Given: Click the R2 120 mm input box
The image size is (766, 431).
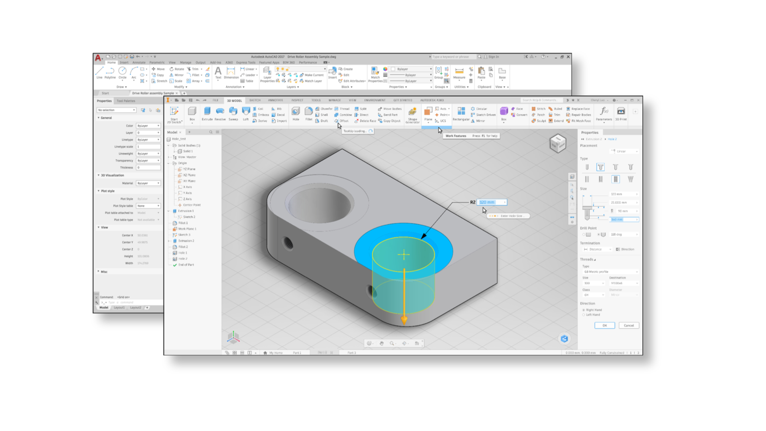Looking at the screenshot, I should pos(492,202).
